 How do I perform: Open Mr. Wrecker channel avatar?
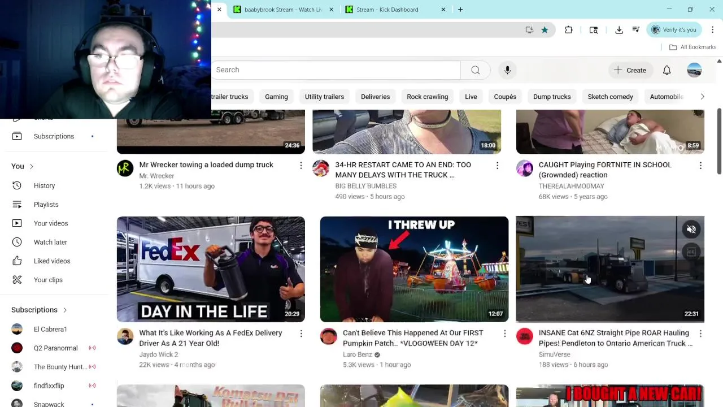point(125,168)
